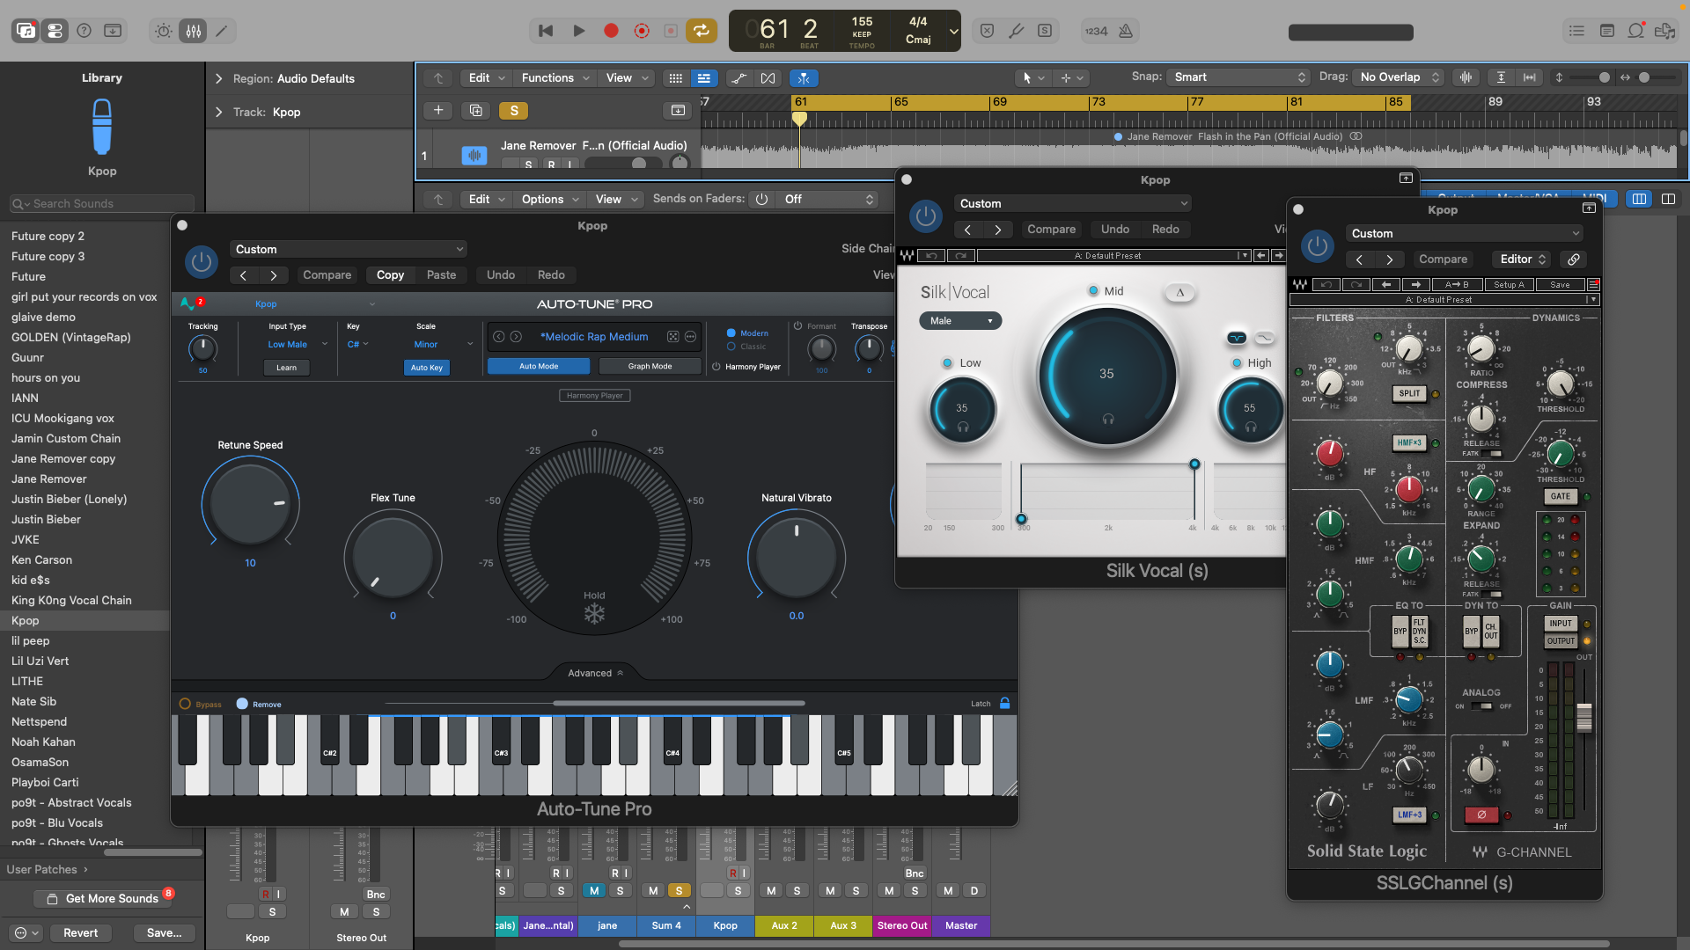The height and width of the screenshot is (950, 1690).
Task: Click the duplicate track icon
Action: [475, 110]
